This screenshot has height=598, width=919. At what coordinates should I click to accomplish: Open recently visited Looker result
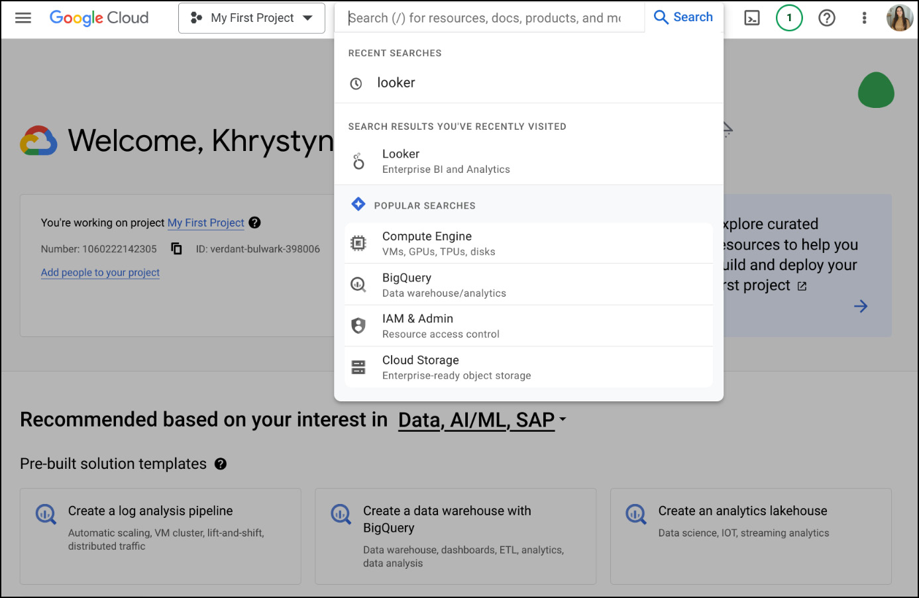click(529, 161)
